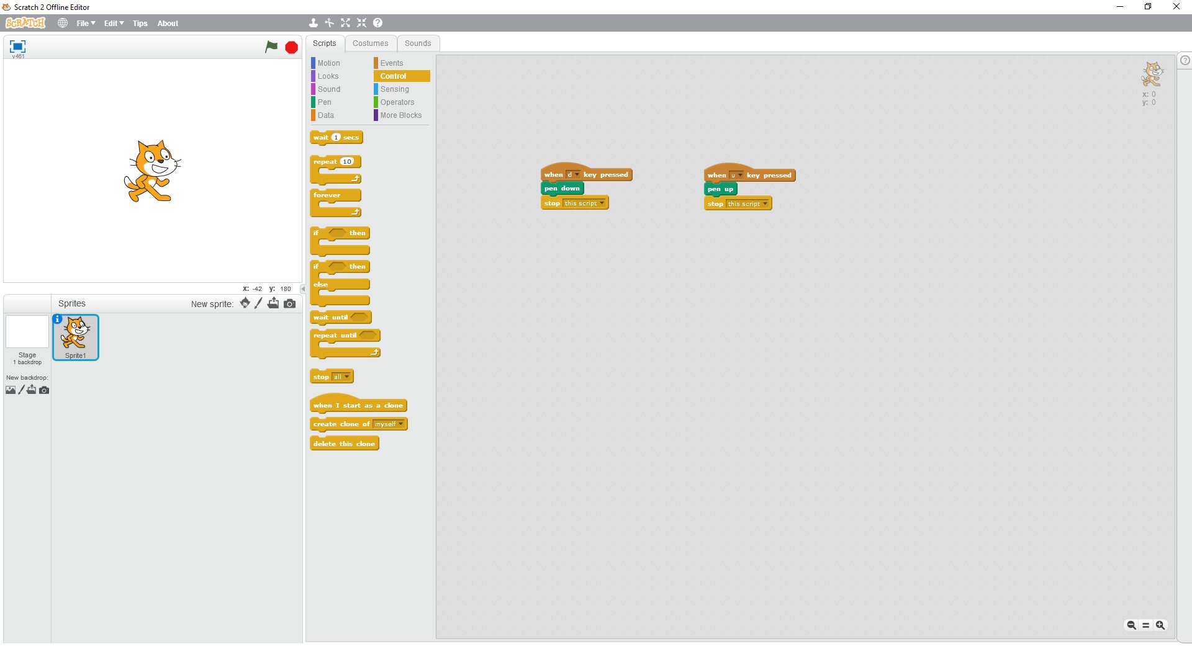The height and width of the screenshot is (670, 1192).
Task: Paint a new sprite with brush icon
Action: coord(259,303)
